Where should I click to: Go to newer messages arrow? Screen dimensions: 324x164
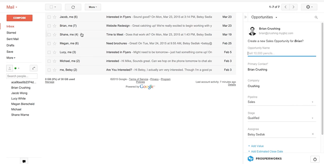286,7
